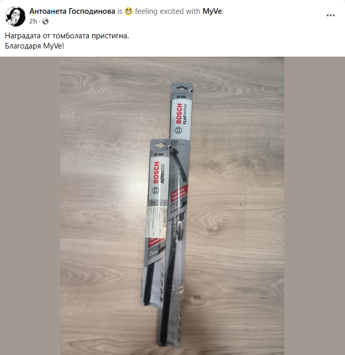
Task: Click the AE 340 label in photo
Action: (x=158, y=155)
